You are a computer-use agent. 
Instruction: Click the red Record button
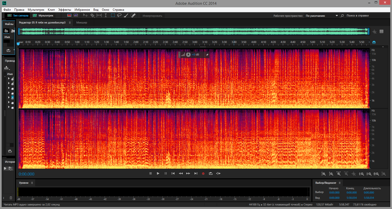coord(203,173)
